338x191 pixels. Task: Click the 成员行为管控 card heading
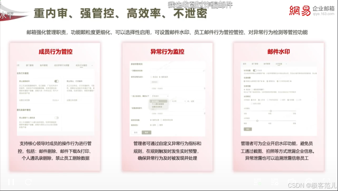coord(55,52)
